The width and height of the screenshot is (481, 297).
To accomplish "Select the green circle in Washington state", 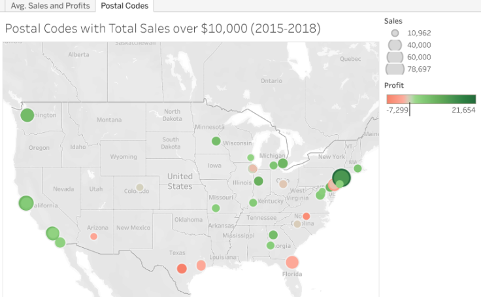I will (27, 116).
